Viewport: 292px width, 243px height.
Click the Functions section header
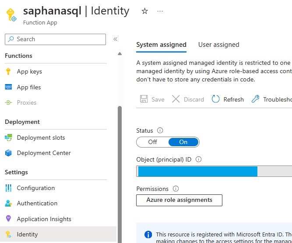click(19, 56)
